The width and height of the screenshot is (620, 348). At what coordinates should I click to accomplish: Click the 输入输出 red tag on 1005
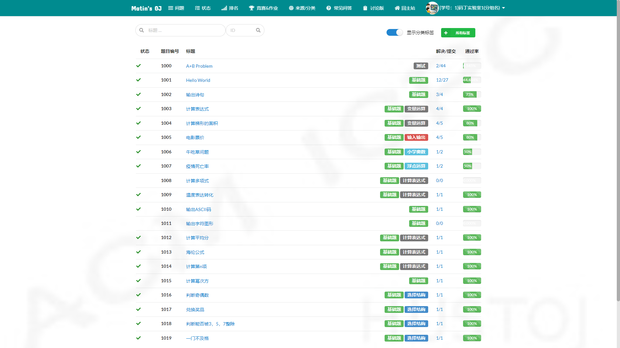tap(416, 137)
